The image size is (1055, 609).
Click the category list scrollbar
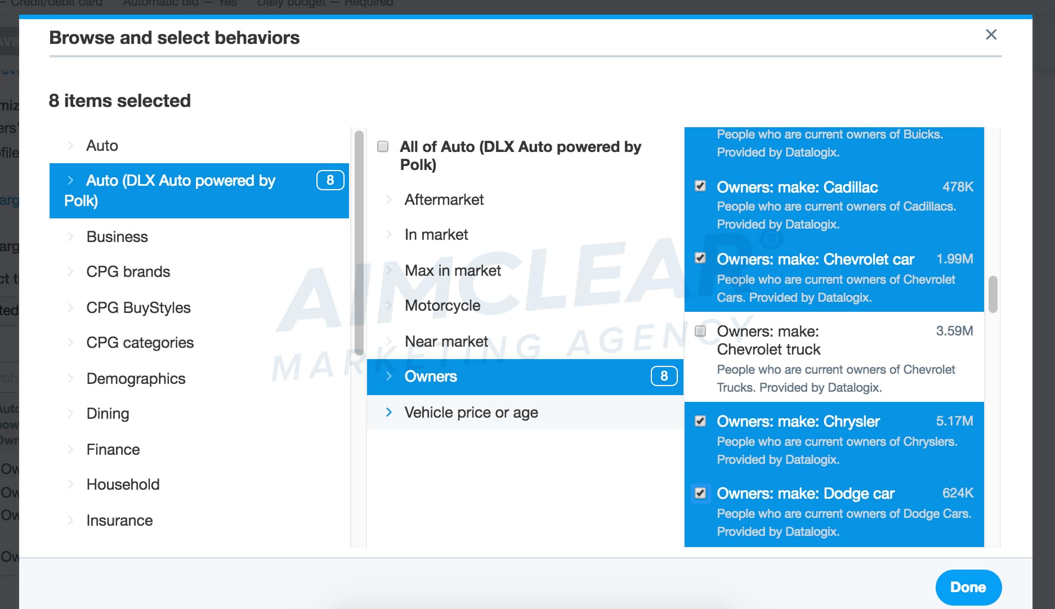coord(359,242)
